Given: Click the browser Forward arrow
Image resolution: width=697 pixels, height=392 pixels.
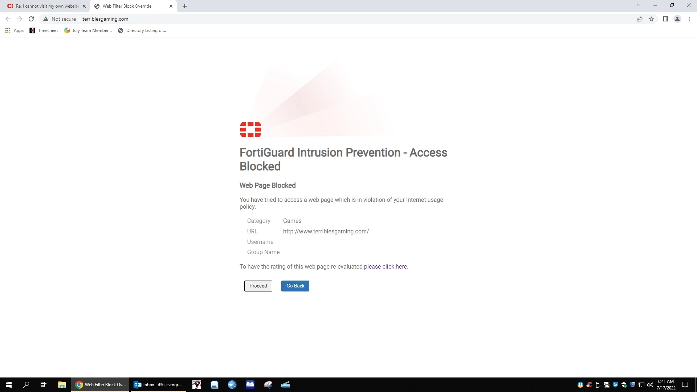Looking at the screenshot, I should (20, 19).
